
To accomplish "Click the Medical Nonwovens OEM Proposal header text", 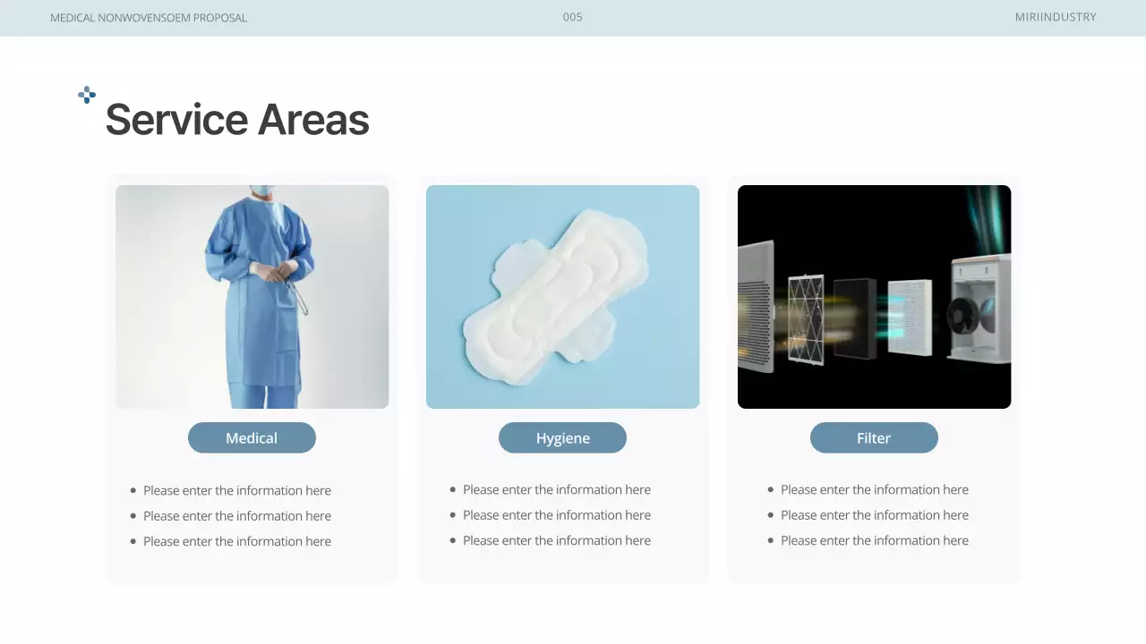I will click(x=149, y=18).
